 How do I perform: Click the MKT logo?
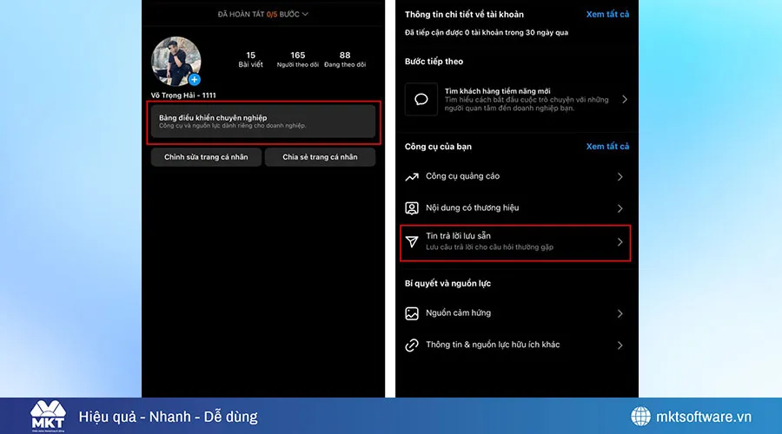48,416
